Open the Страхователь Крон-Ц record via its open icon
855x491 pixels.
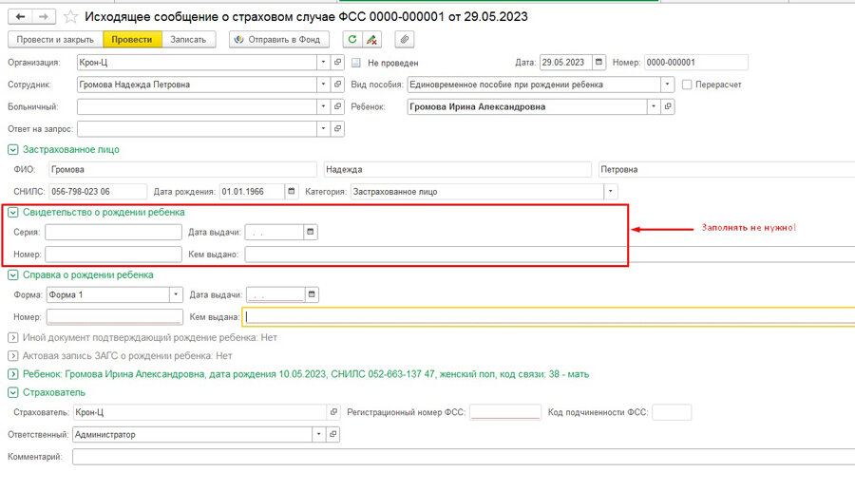coord(333,412)
